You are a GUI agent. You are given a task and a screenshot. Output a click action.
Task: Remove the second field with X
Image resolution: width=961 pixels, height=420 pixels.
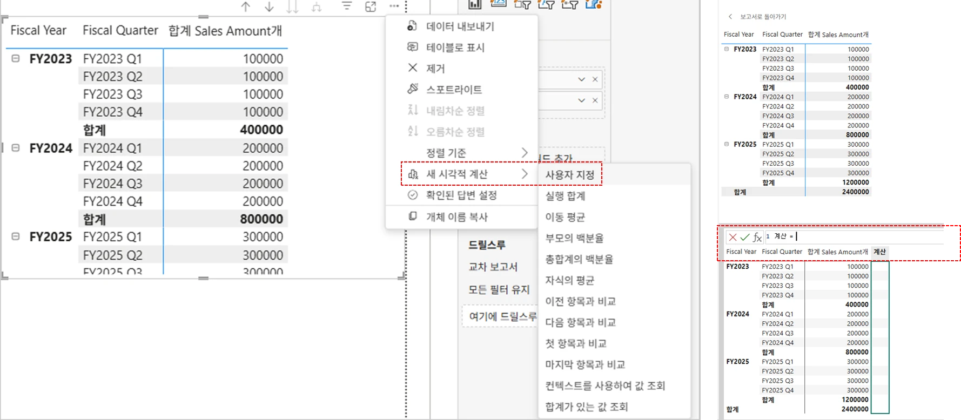point(595,100)
